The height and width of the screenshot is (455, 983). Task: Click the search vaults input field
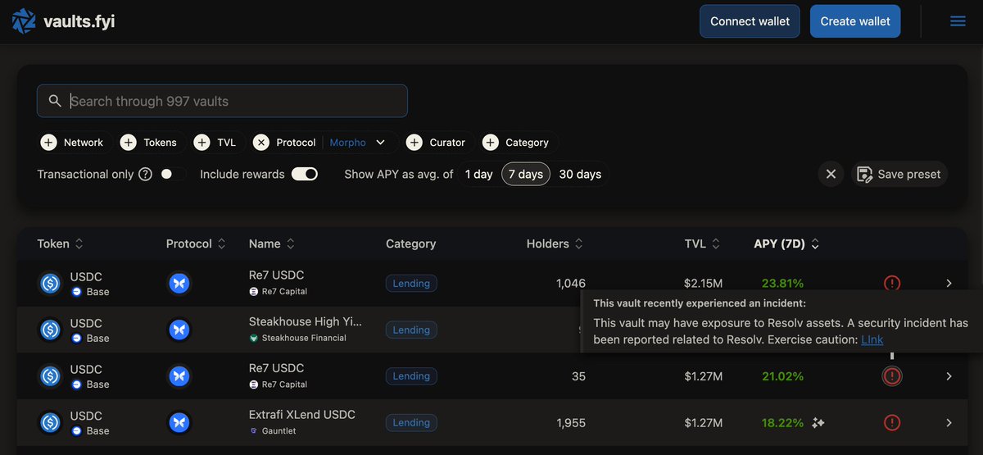222,101
